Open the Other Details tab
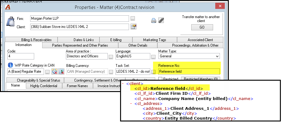283x123 pixels. coord(138,45)
